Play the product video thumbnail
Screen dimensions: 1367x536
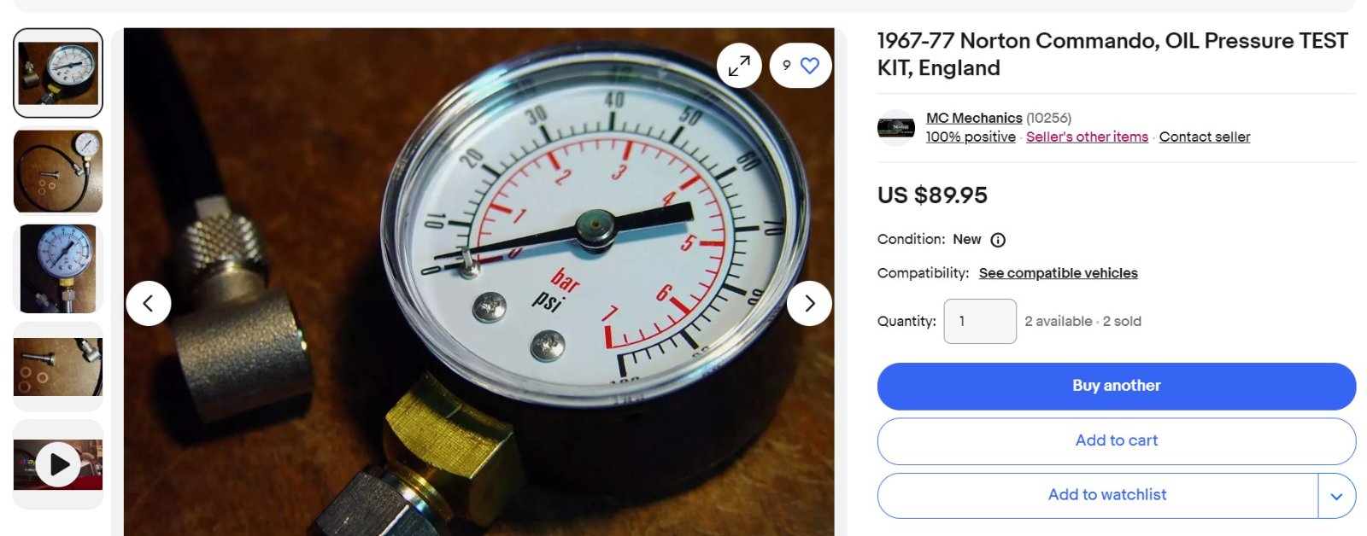pos(58,464)
